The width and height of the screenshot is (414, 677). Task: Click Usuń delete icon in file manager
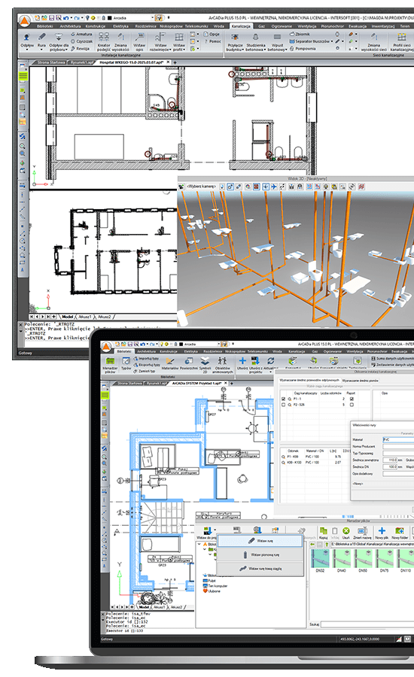346,533
